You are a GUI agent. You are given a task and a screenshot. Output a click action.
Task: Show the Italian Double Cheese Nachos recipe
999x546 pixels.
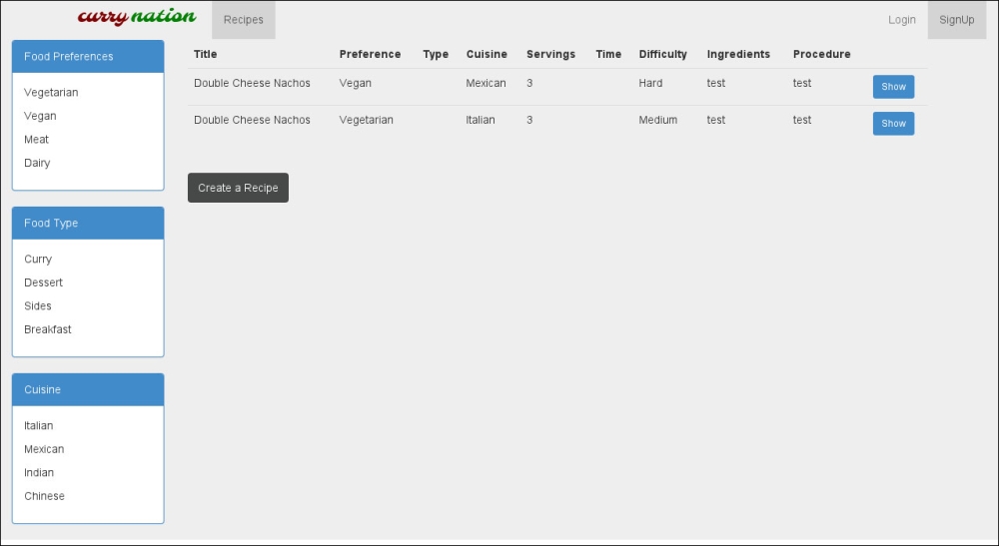point(893,124)
